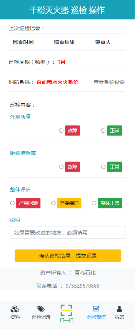
Task: Choose 严重问题 radio in 整体评估
Action: pos(12,203)
